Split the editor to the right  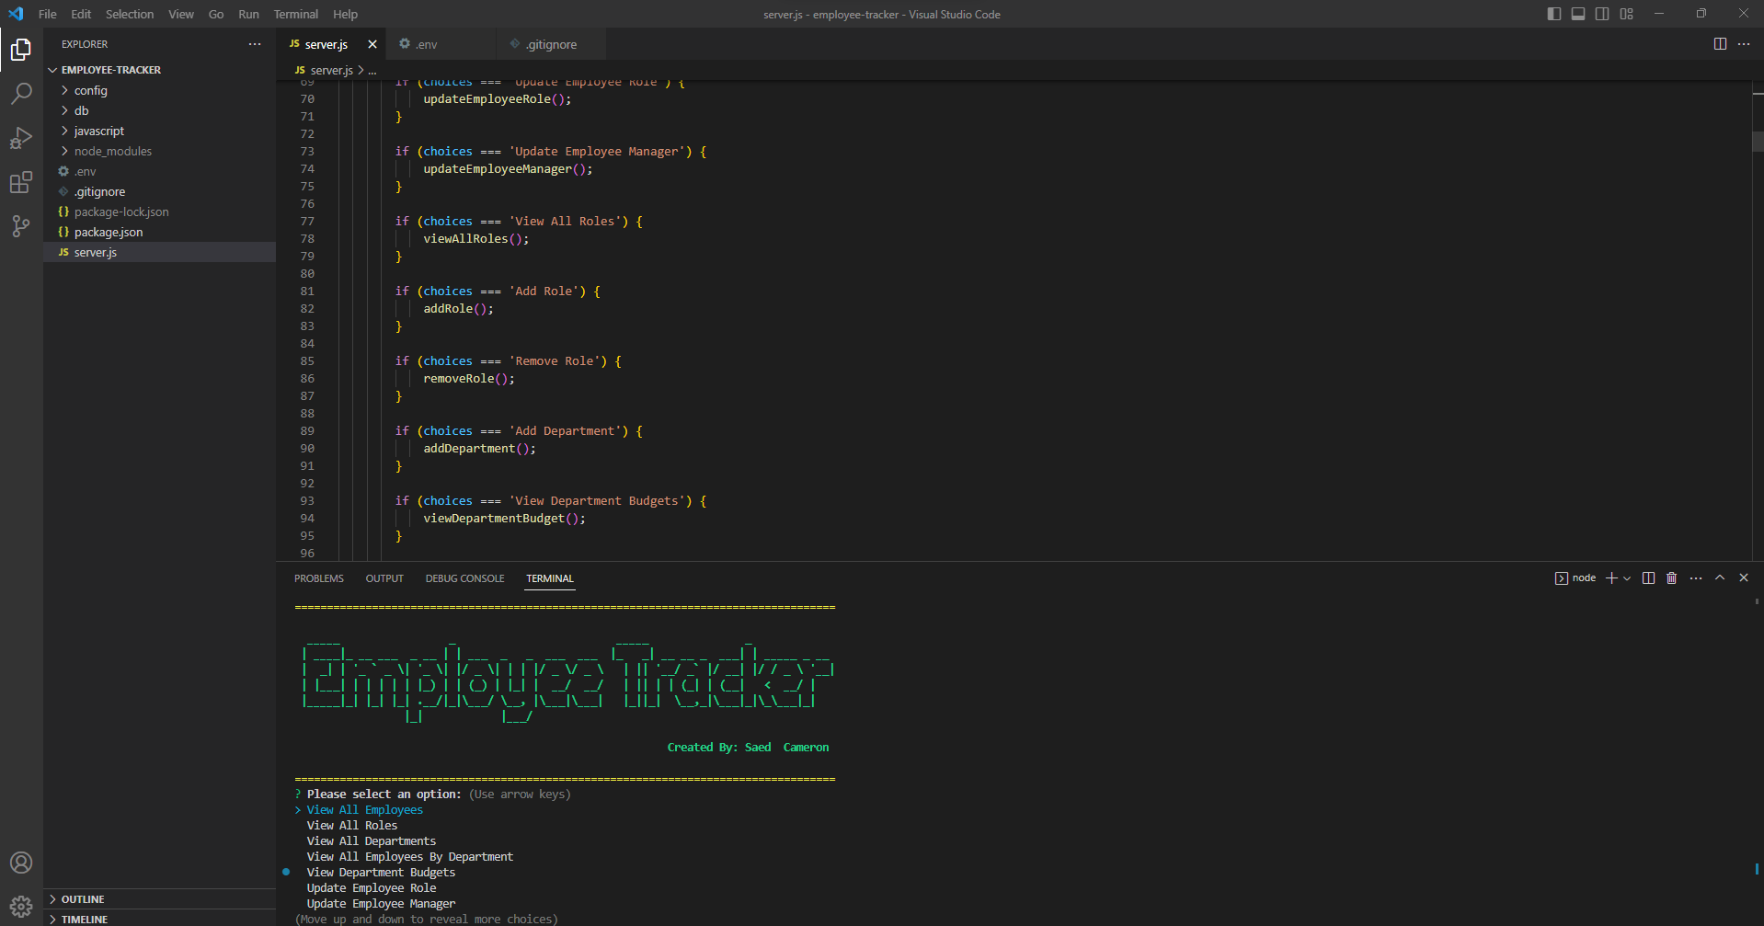point(1720,44)
